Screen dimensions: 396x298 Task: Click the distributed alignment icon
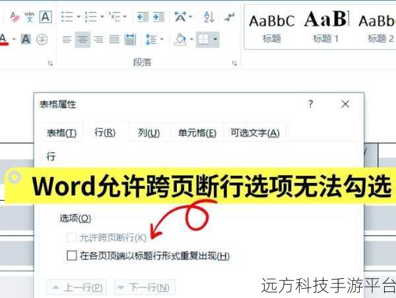pos(130,40)
